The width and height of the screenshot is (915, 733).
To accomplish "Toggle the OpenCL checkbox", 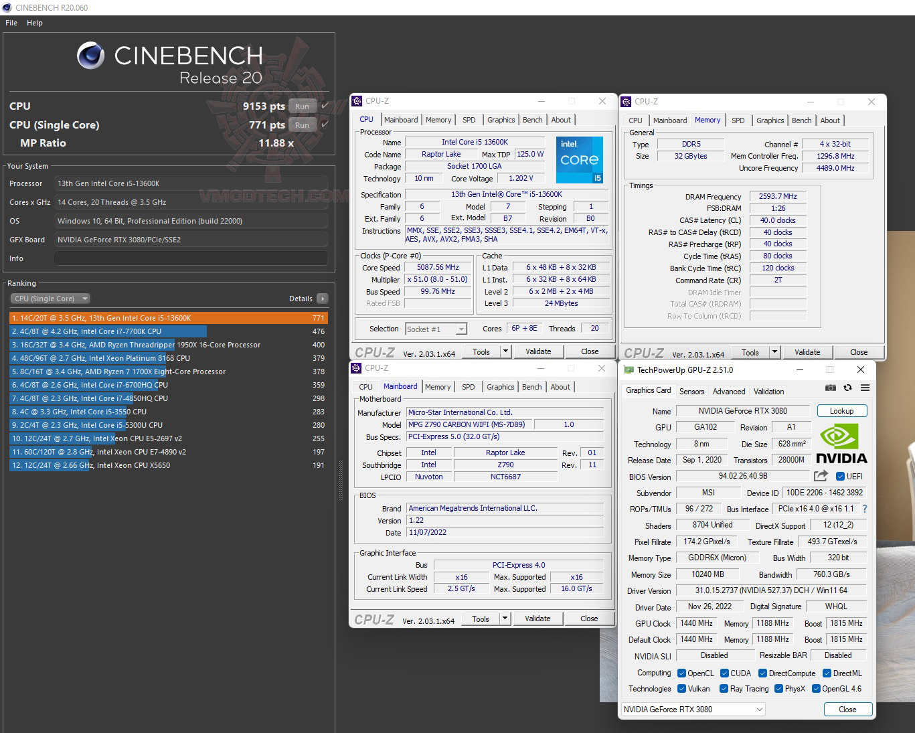I will point(681,673).
